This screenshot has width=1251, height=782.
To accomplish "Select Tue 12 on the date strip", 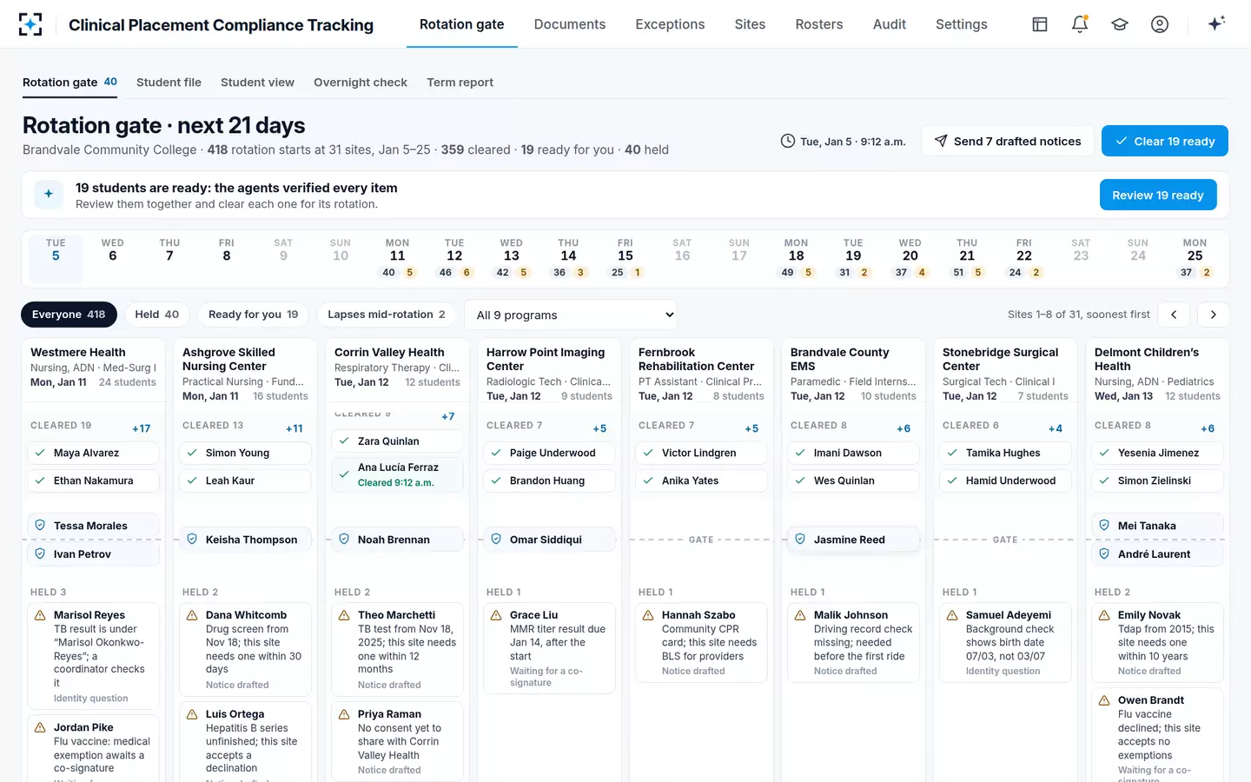I will [454, 257].
